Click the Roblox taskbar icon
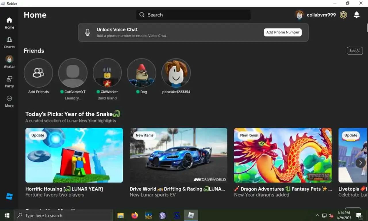The height and width of the screenshot is (221, 368). pos(191,215)
